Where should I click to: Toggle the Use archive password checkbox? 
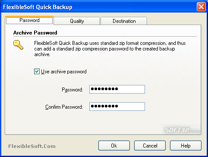coord(37,72)
